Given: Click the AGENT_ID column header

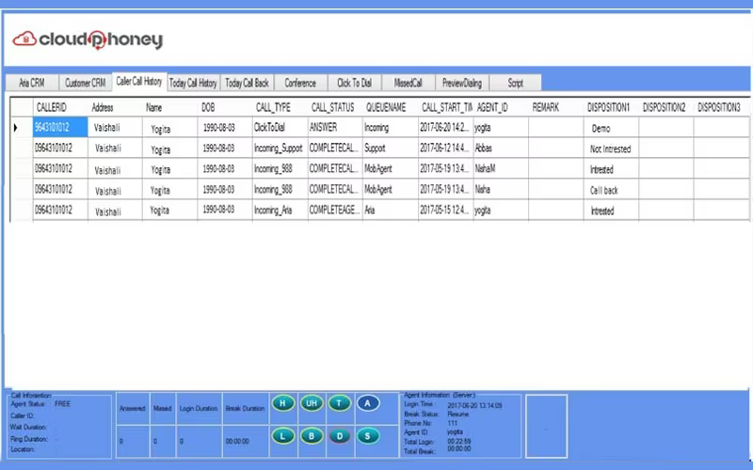Looking at the screenshot, I should (x=501, y=107).
